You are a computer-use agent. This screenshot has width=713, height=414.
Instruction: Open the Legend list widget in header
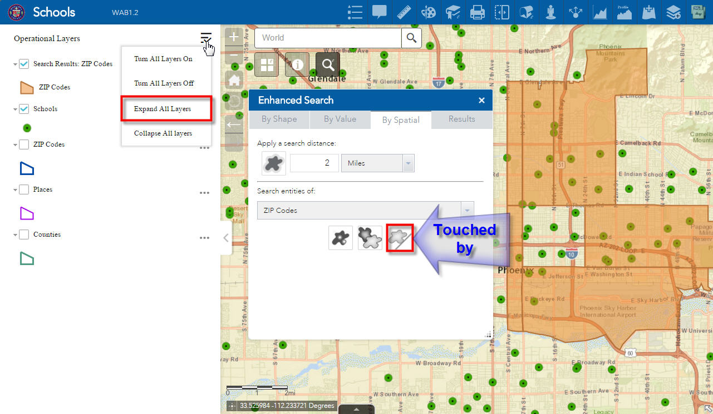pyautogui.click(x=355, y=12)
